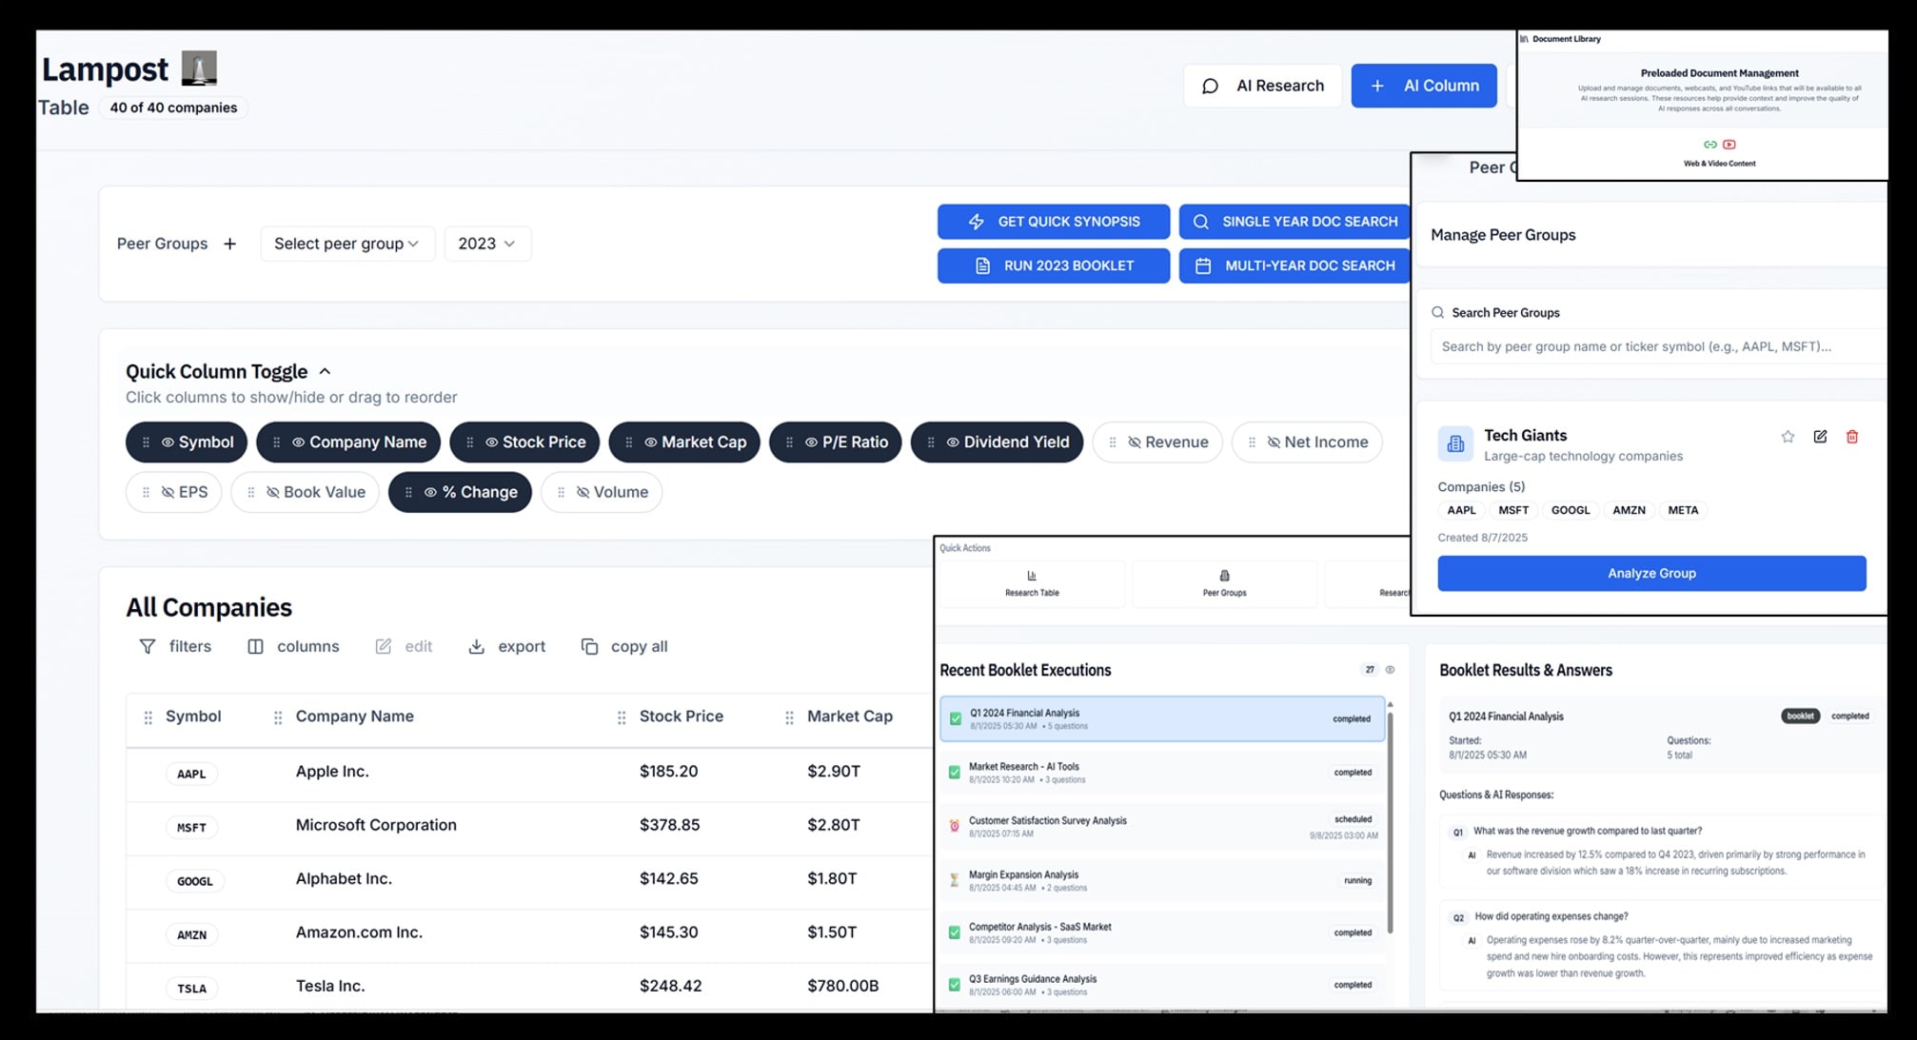
Task: Click drag handle on Symbol column header
Action: 148,717
